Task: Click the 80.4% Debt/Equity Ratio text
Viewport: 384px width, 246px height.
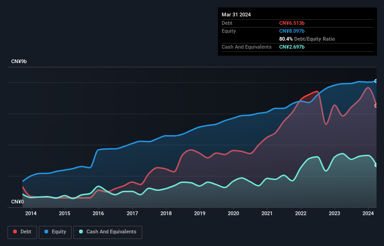Action: pyautogui.click(x=307, y=39)
